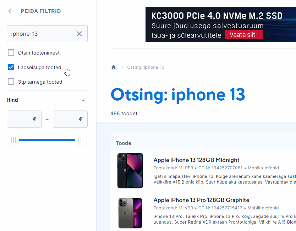This screenshot has height=231, width=296.
Task: Hide filters via Peida filtrid label
Action: tap(41, 11)
